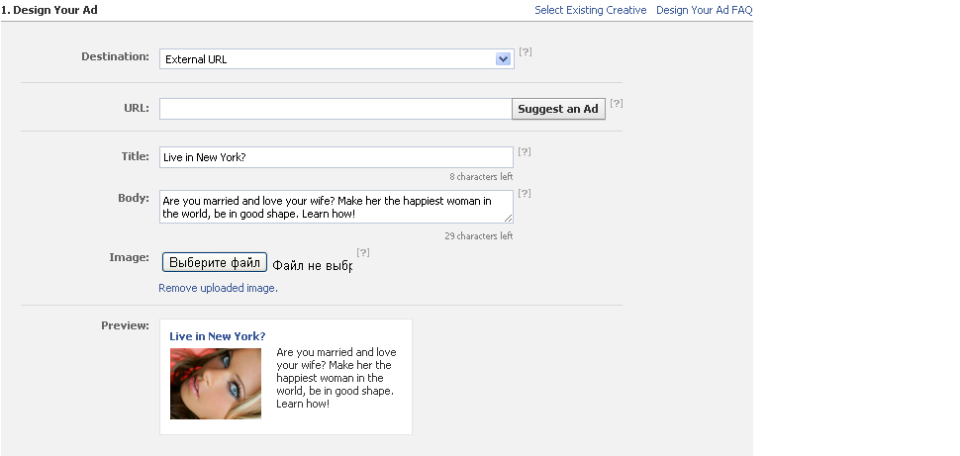Click the Файл не выбр file status text

tap(312, 265)
